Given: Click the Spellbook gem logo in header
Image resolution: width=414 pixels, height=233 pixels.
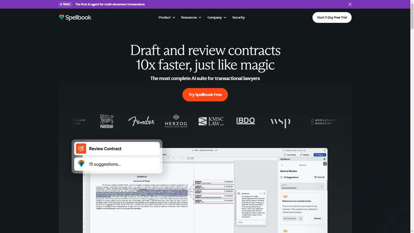Looking at the screenshot, I should click(x=75, y=17).
